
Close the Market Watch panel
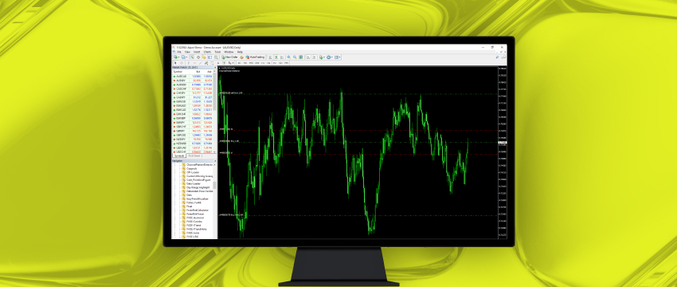tap(216, 67)
